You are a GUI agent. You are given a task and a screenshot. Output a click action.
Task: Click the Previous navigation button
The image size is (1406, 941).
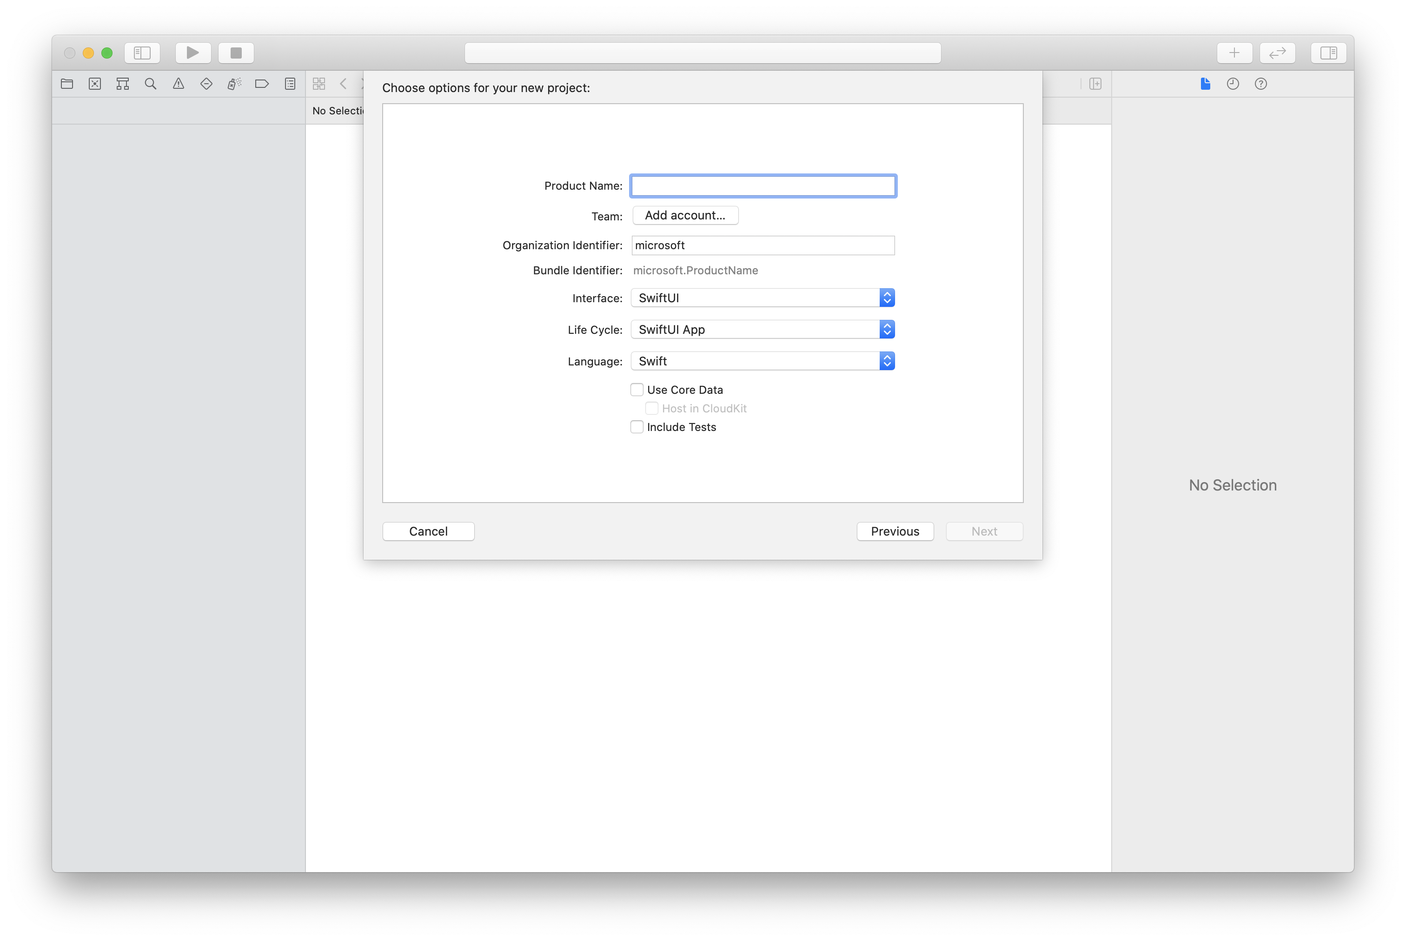pyautogui.click(x=895, y=530)
